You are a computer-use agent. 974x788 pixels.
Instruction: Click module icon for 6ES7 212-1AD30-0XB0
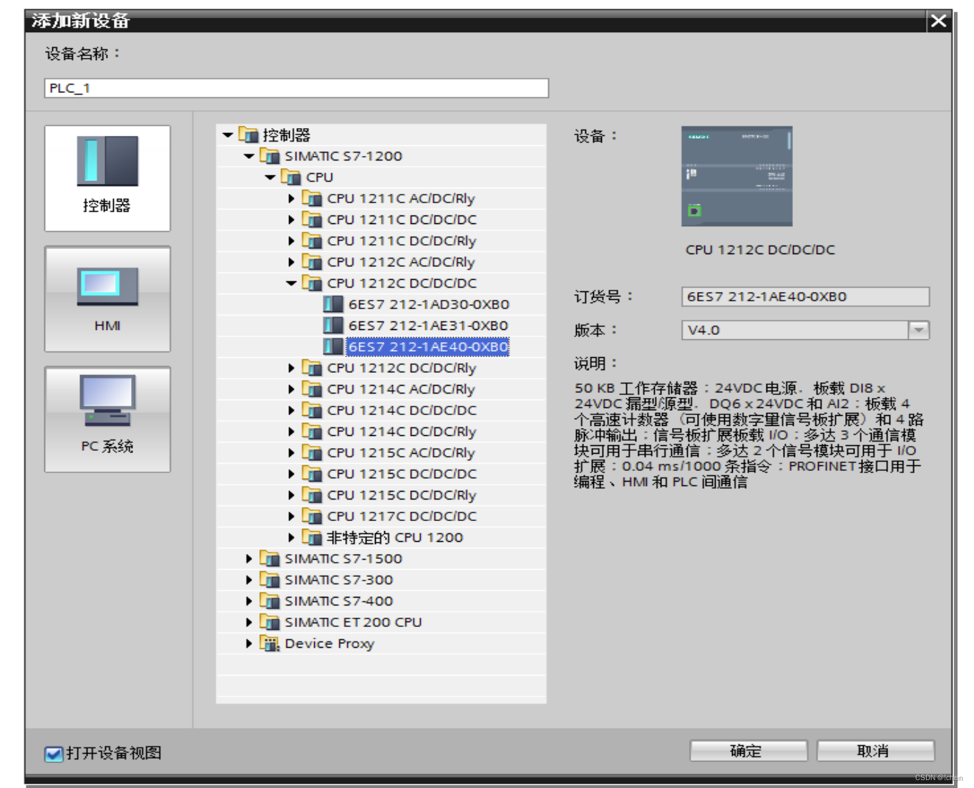tap(333, 304)
